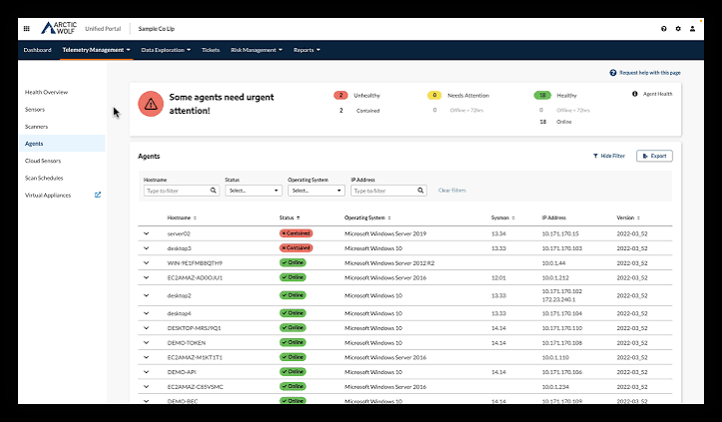Open the apps grid icon
722x422 pixels.
click(x=27, y=29)
